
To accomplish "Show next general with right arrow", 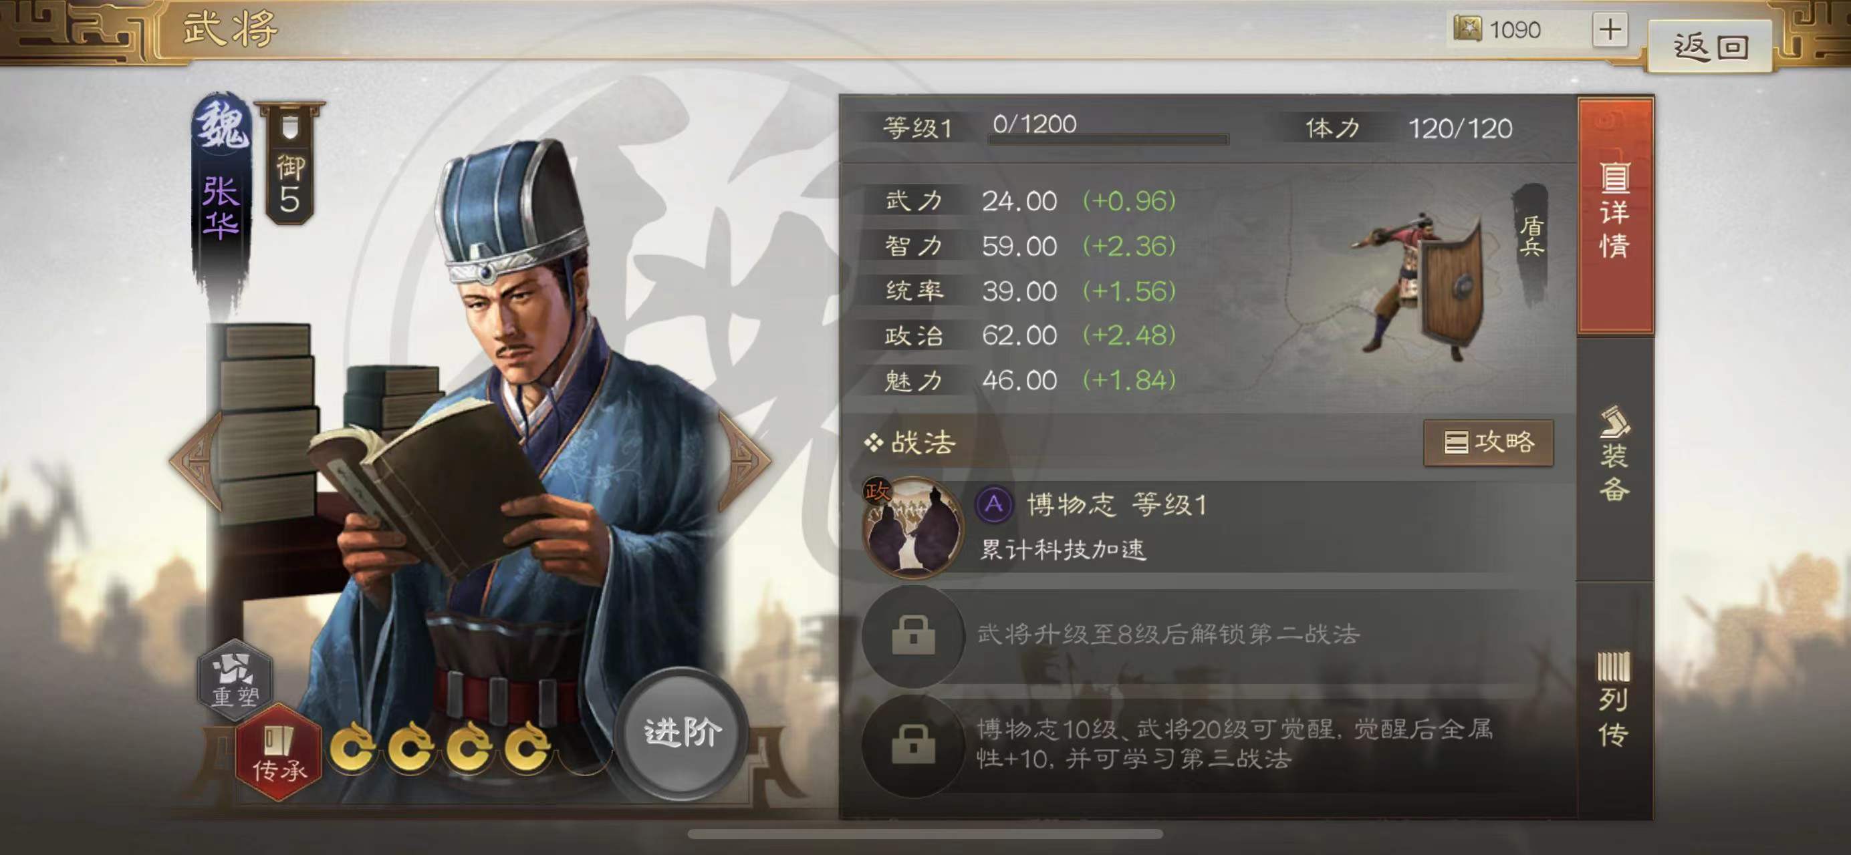I will point(745,460).
